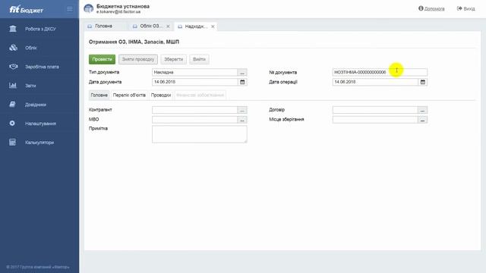Click the Облік sidebar icon

(13, 48)
